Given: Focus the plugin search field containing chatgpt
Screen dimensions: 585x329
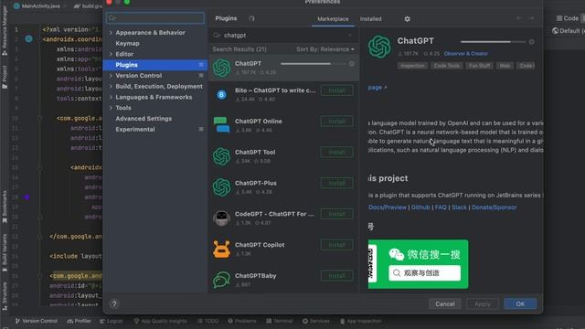Looking at the screenshot, I should (x=283, y=35).
